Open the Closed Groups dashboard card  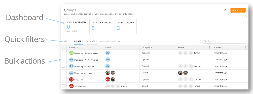[126, 26]
